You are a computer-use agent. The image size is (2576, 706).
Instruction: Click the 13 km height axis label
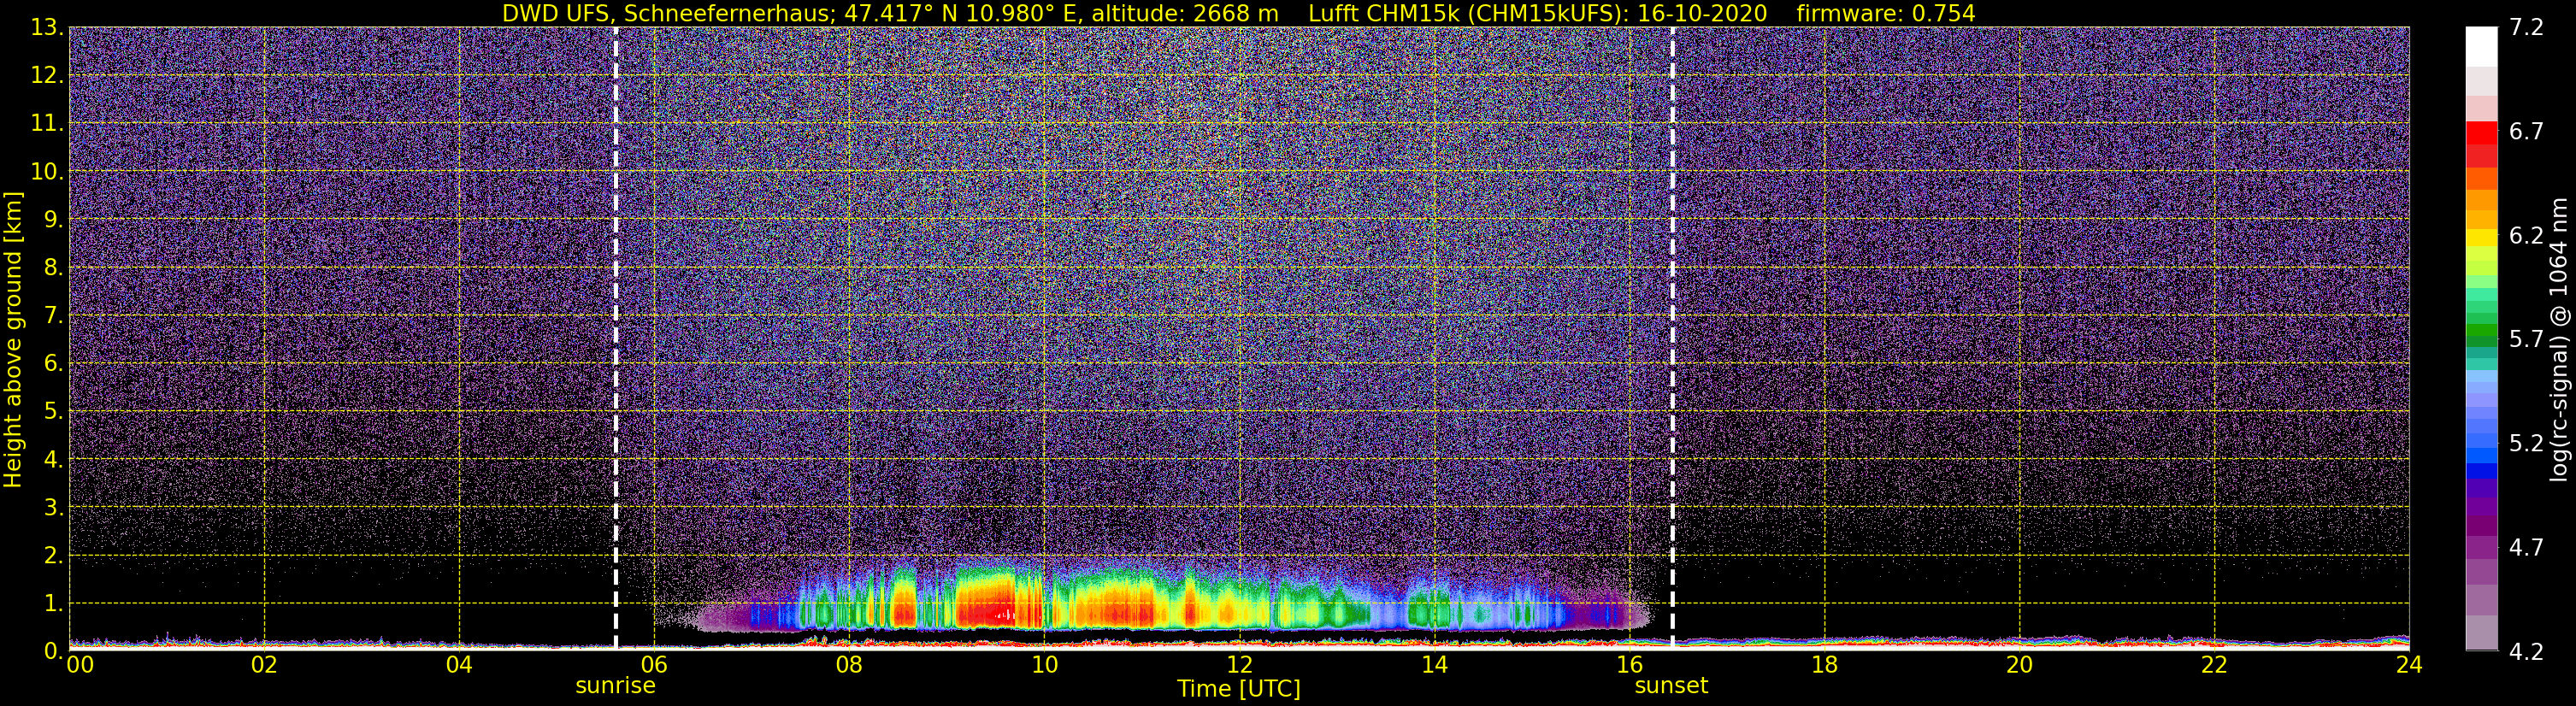coord(46,28)
